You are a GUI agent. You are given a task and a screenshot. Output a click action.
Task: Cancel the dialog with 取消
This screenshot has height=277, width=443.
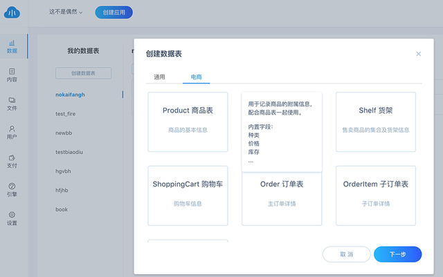[x=346, y=254]
